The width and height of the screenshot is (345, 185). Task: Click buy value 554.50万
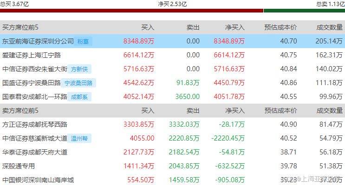click(x=141, y=180)
